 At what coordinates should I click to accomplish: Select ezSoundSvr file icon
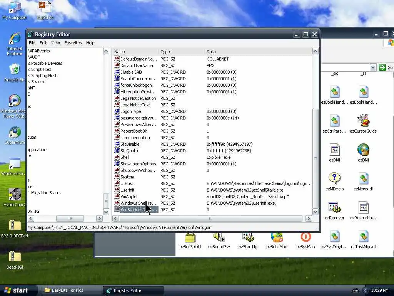(x=219, y=241)
